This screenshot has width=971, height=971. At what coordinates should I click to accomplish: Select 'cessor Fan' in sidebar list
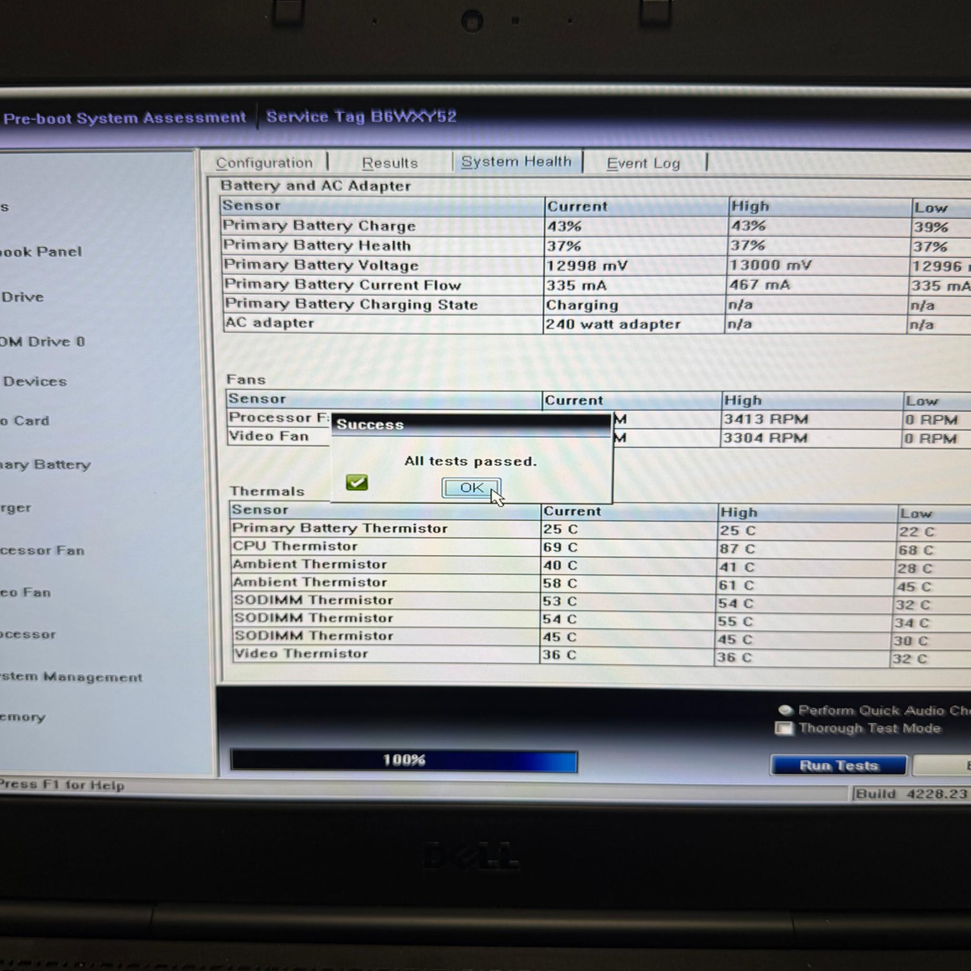click(x=42, y=550)
